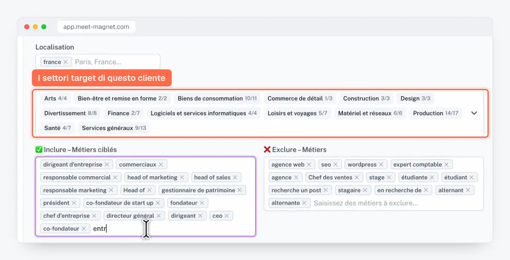
Task: Delete the excluded agence tag
Action: coord(296,177)
